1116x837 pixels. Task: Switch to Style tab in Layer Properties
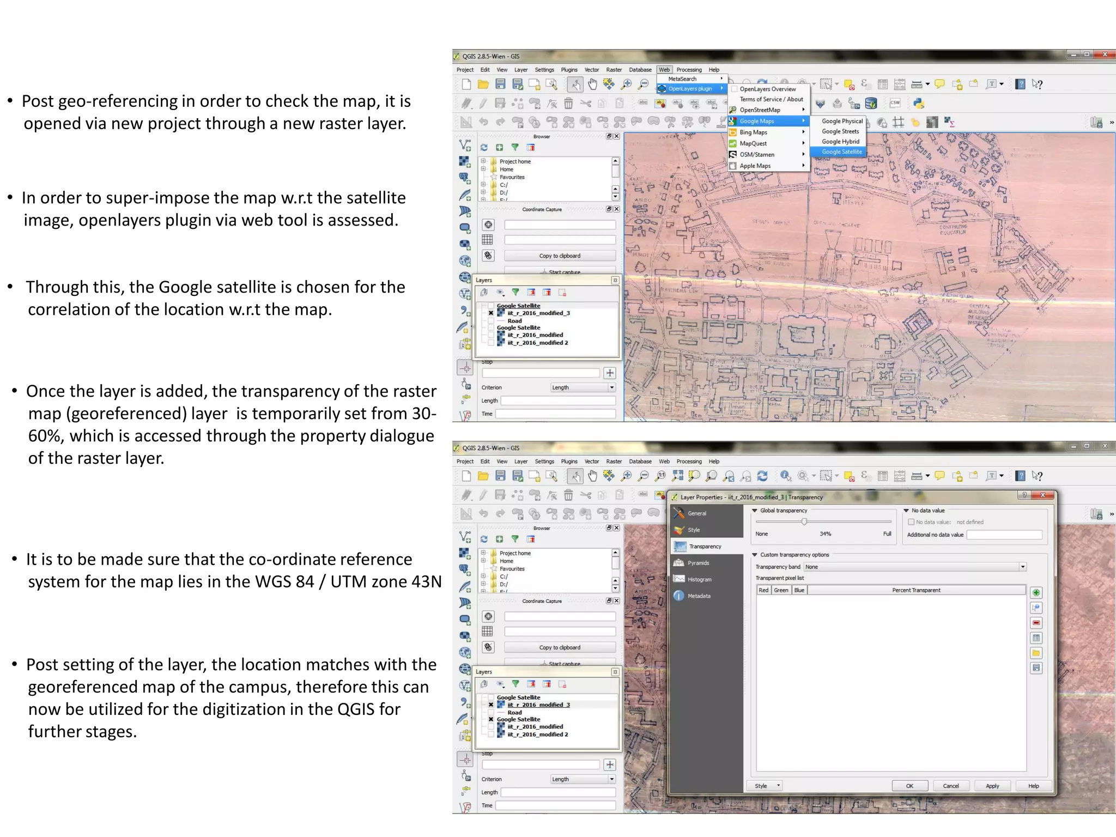[707, 530]
